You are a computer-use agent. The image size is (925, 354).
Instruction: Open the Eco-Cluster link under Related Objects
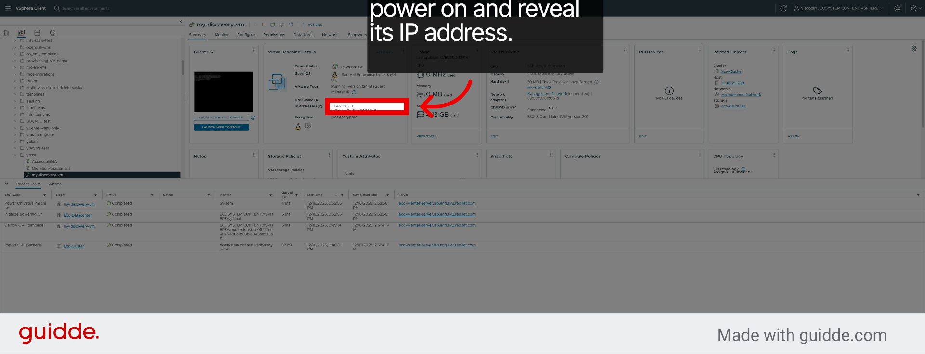pos(731,71)
